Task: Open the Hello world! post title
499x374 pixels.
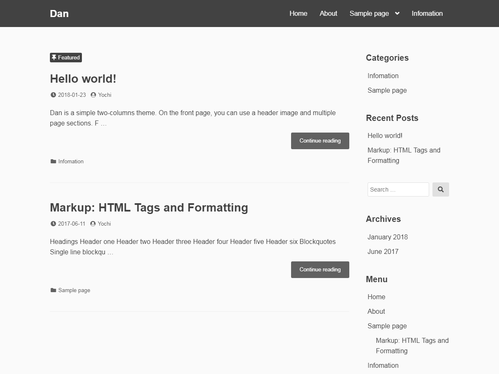Action: 83,79
